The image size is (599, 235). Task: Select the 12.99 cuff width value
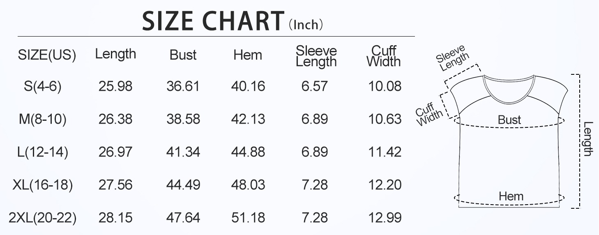coord(385,218)
